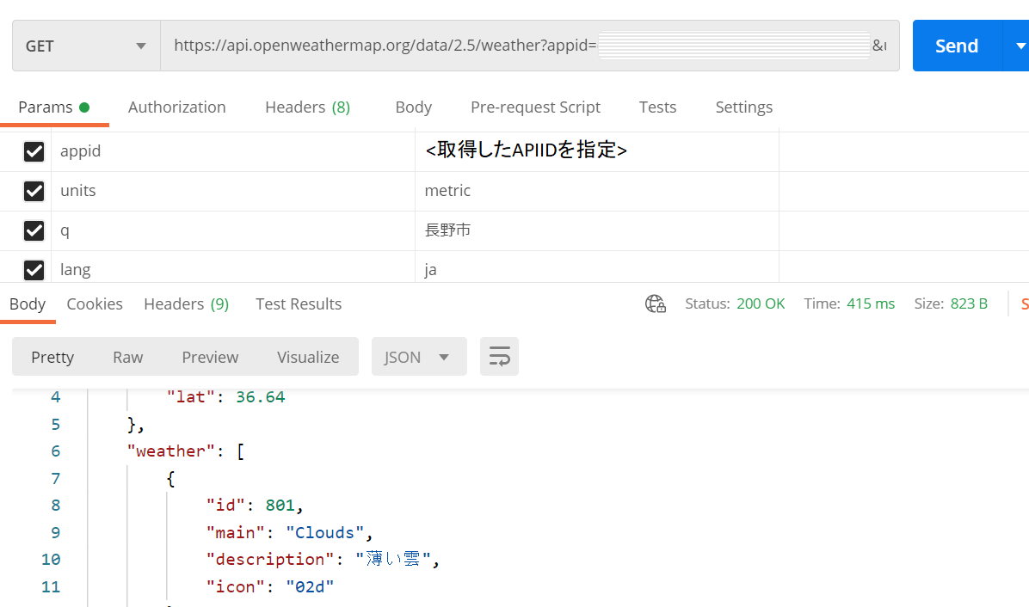The width and height of the screenshot is (1029, 607).
Task: Expand the JSON format dropdown
Action: coord(419,357)
